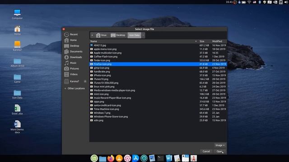Open Album Artist folder on desktop
This screenshot has width=289, height=162.
[x=17, y=63]
